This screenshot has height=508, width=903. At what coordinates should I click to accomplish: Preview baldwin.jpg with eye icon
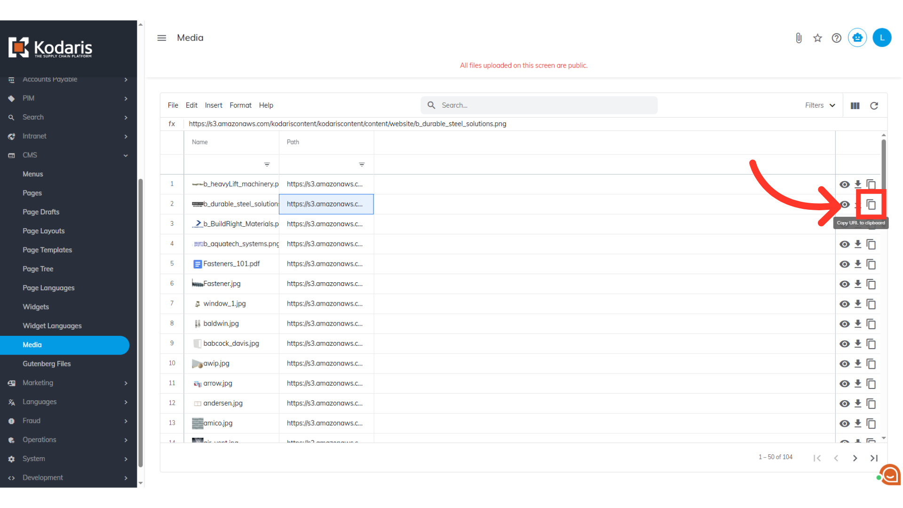point(845,324)
